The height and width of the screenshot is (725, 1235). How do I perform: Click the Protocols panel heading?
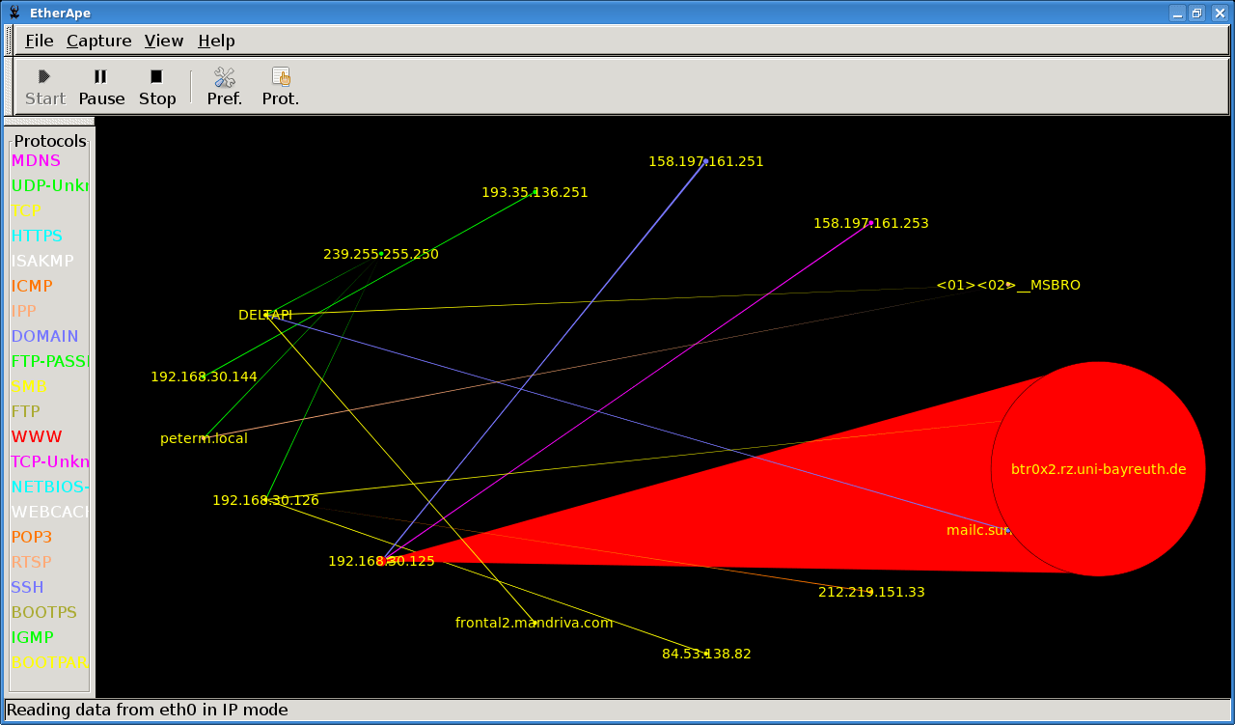tap(50, 141)
